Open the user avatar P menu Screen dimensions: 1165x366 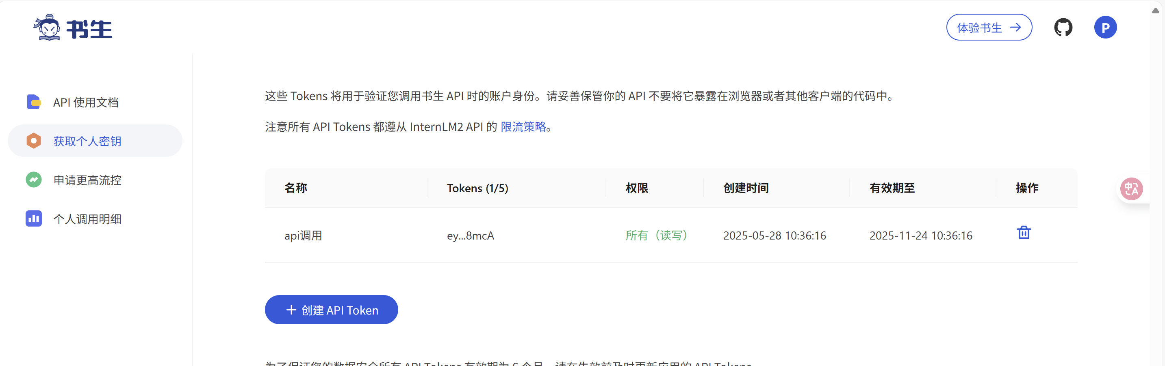(1105, 28)
